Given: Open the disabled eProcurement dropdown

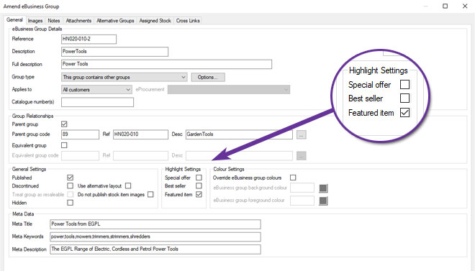Looking at the screenshot, I should pos(229,90).
